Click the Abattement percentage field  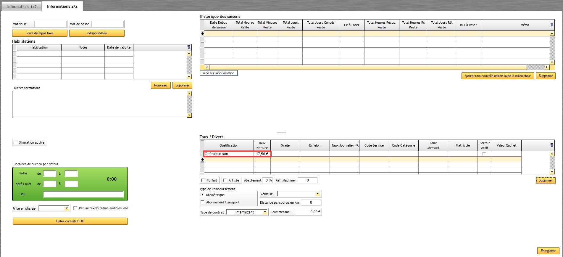pos(267,180)
